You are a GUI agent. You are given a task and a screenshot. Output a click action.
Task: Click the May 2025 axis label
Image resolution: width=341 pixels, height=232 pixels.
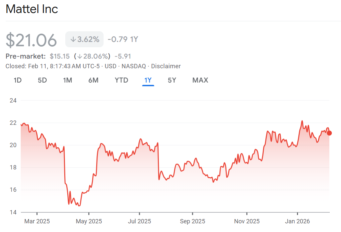click(x=89, y=221)
